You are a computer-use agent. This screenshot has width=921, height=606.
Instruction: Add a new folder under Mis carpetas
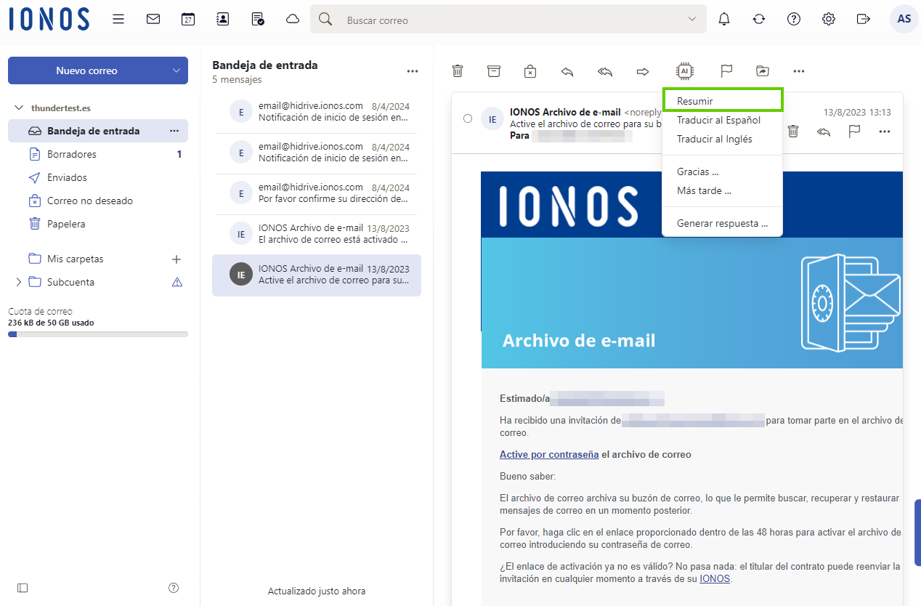[176, 259]
